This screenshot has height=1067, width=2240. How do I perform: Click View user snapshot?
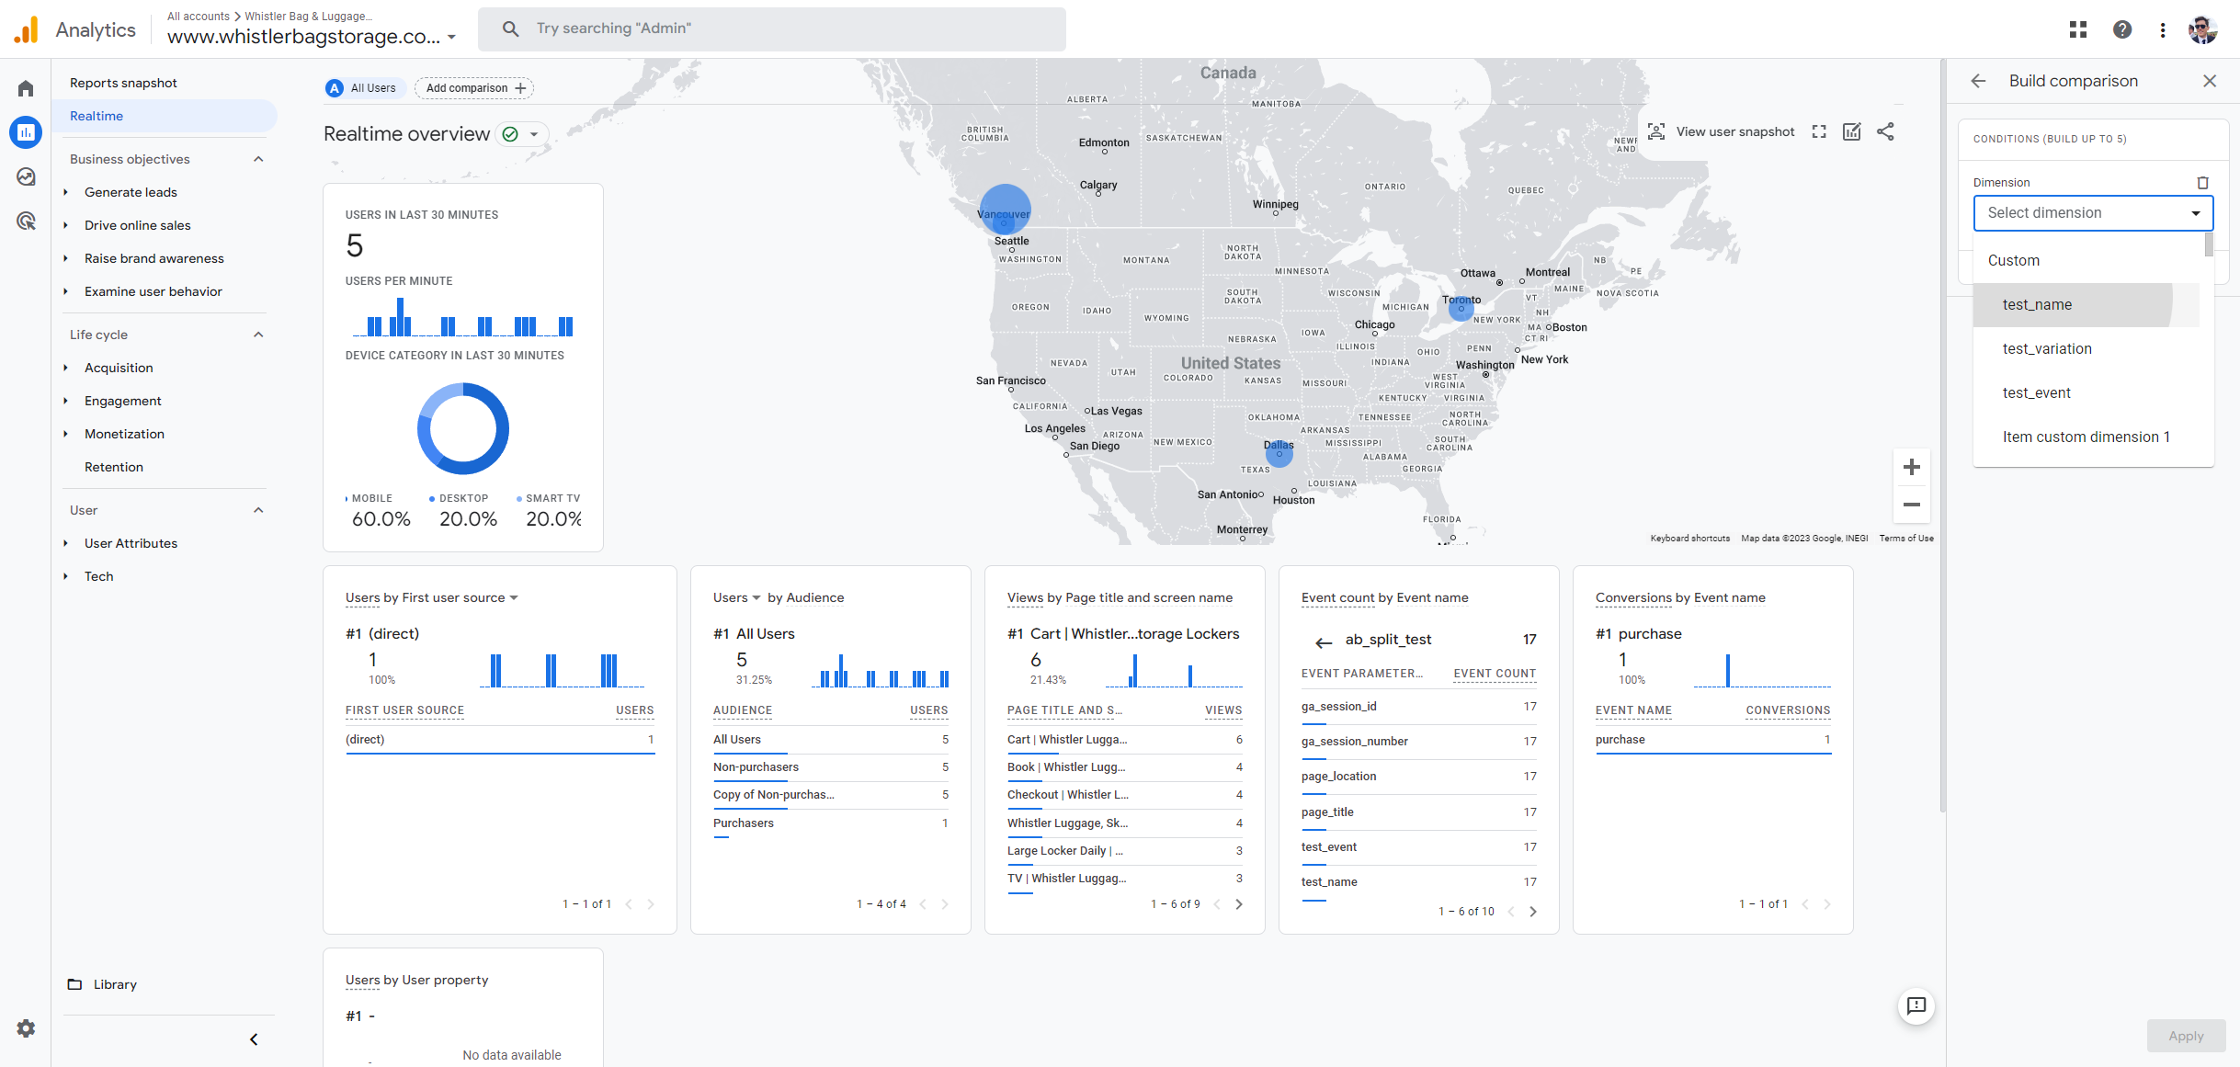pyautogui.click(x=1721, y=131)
